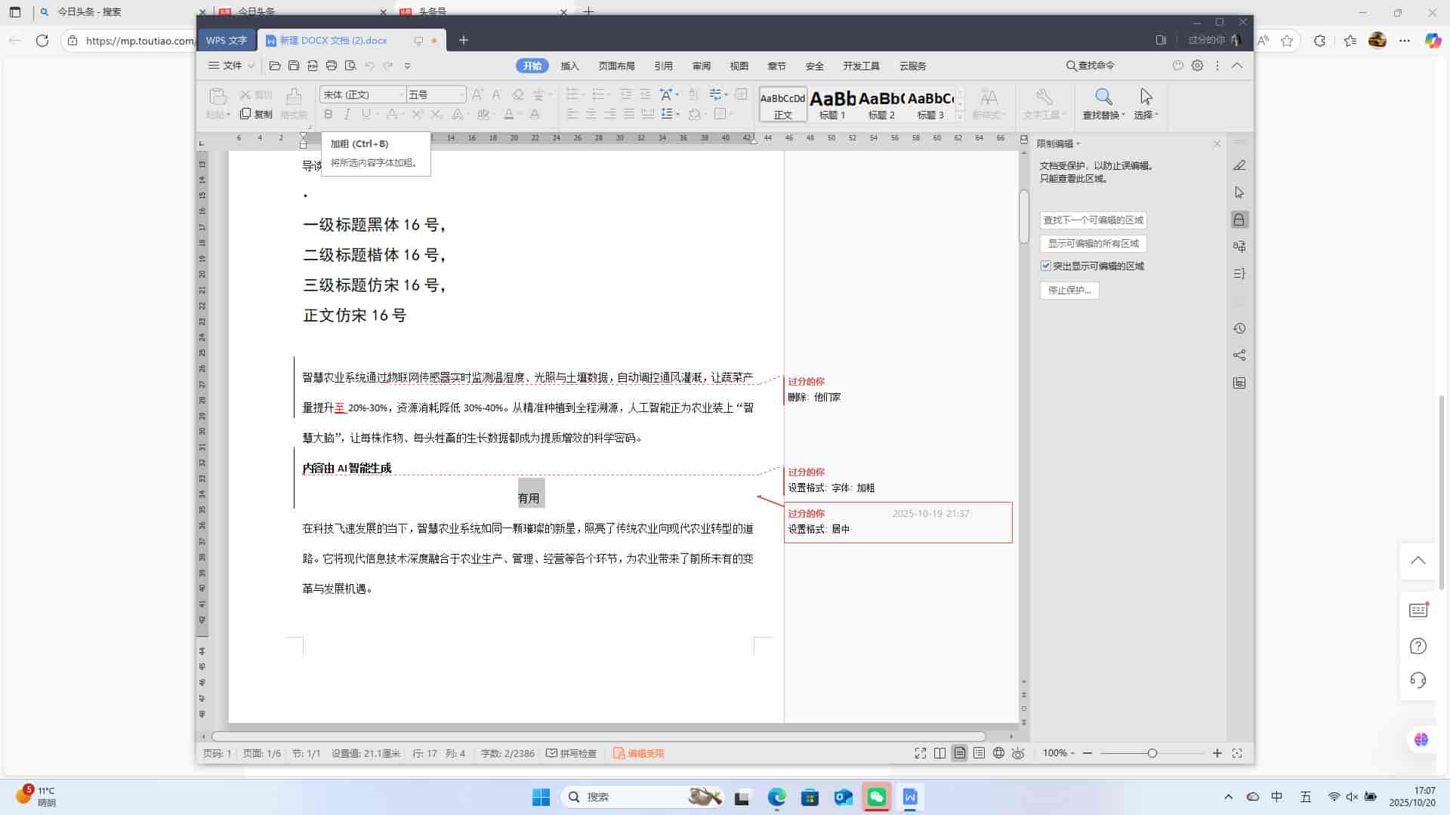
Task: Click the lock restrict-editing icon in sidebar
Action: [x=1239, y=220]
